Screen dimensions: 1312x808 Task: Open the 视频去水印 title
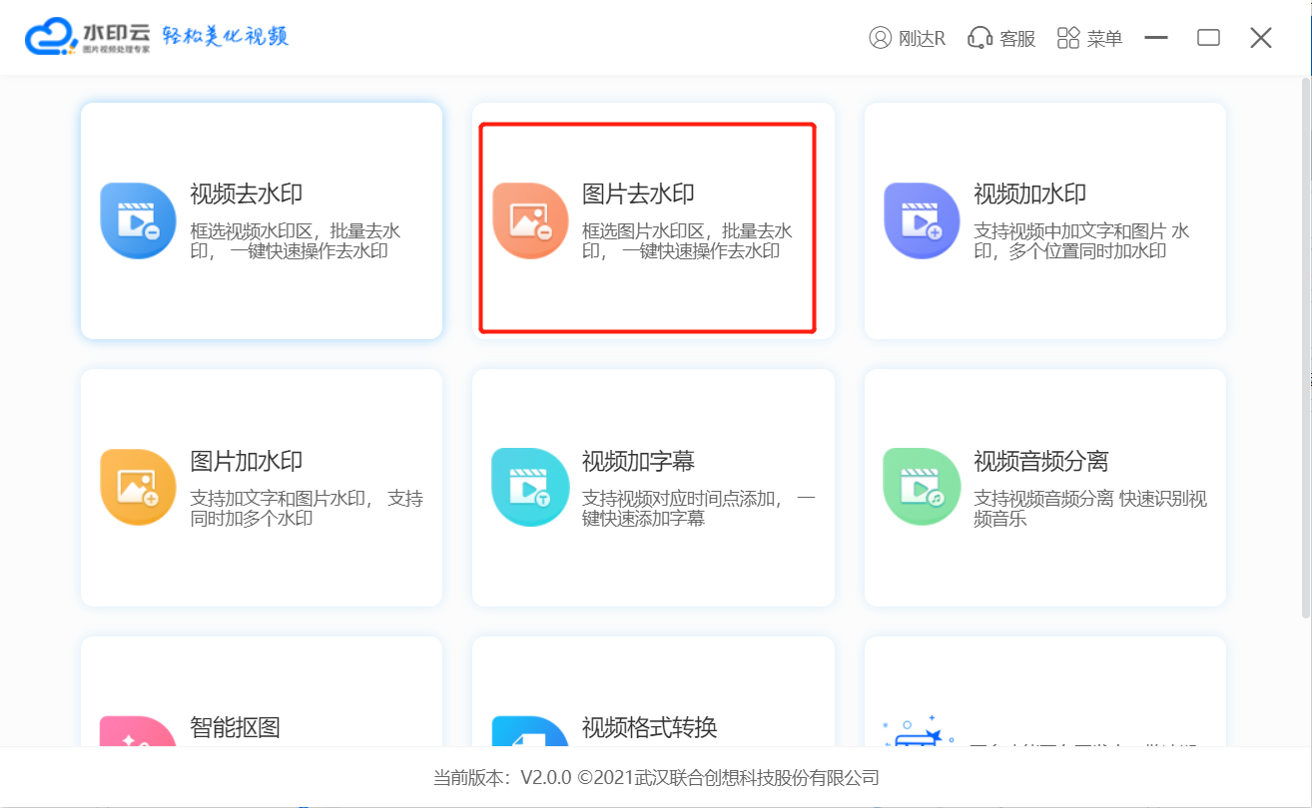(x=247, y=195)
